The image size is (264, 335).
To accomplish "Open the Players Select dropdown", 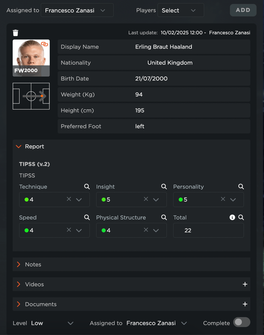I will (180, 10).
